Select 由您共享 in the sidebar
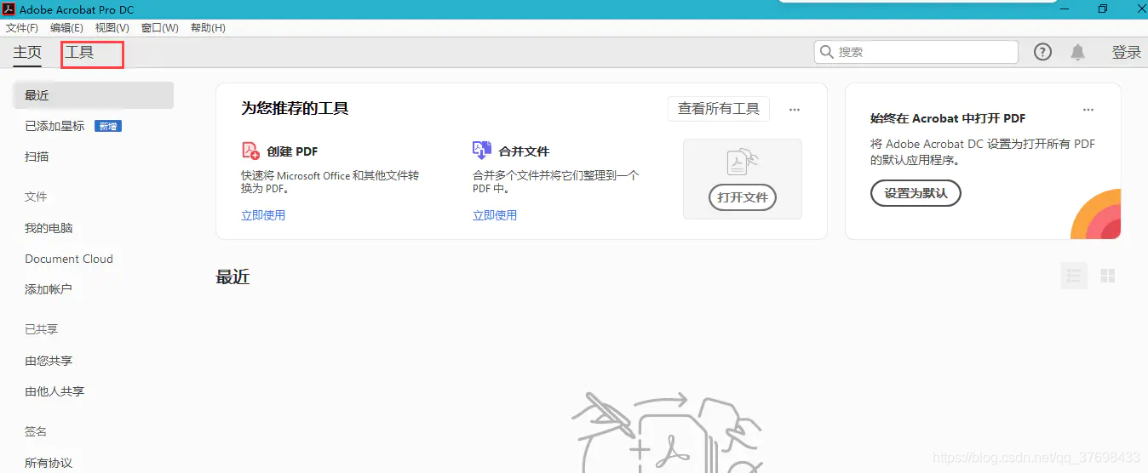The image size is (1148, 473). tap(49, 361)
